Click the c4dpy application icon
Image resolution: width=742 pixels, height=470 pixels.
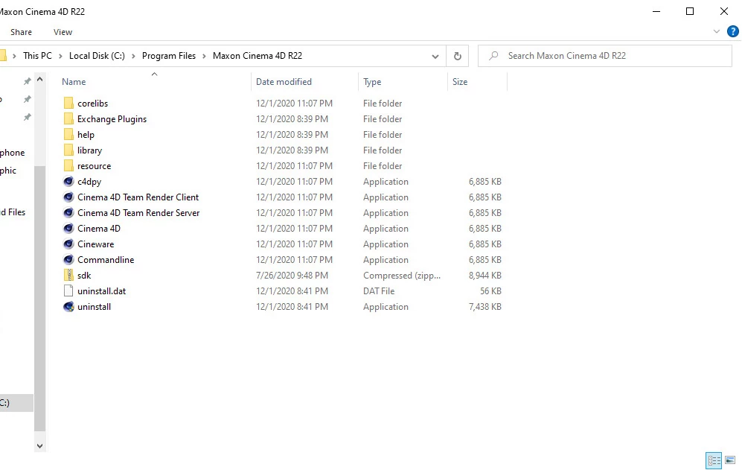tap(68, 182)
